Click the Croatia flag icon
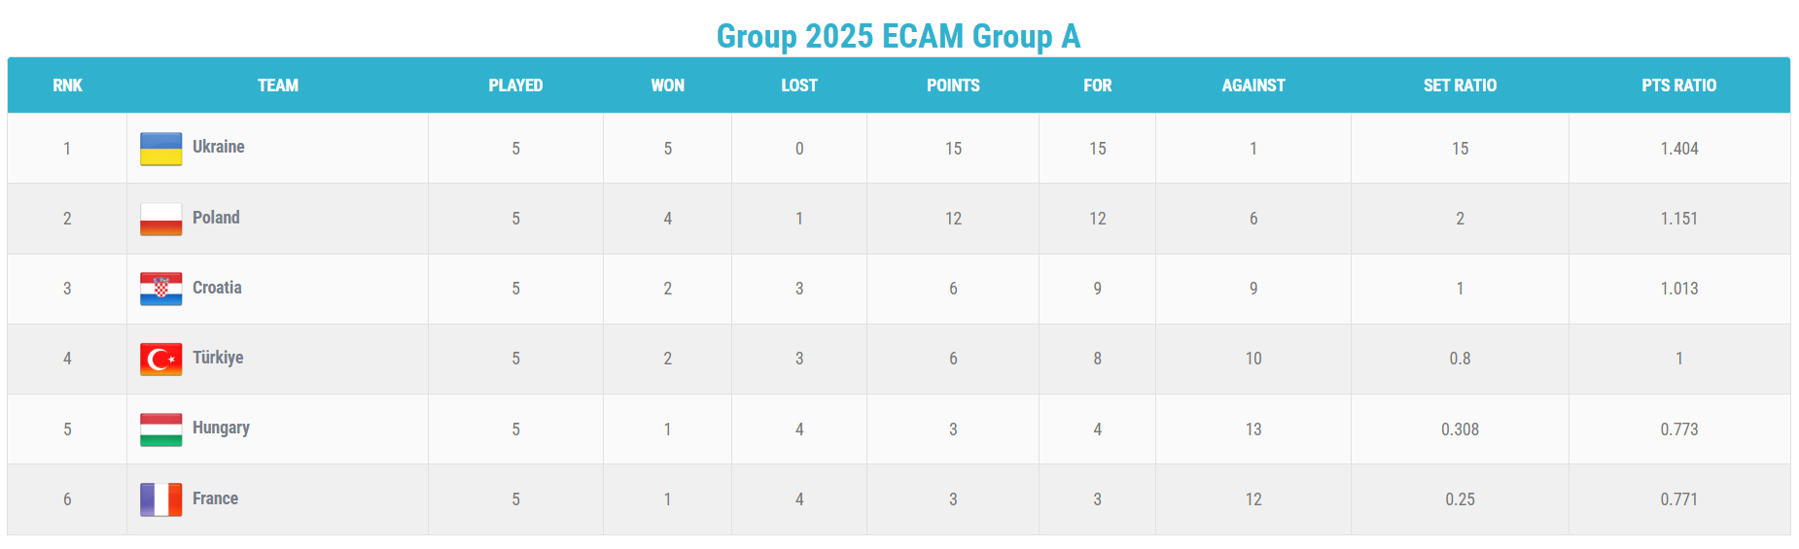 point(160,289)
